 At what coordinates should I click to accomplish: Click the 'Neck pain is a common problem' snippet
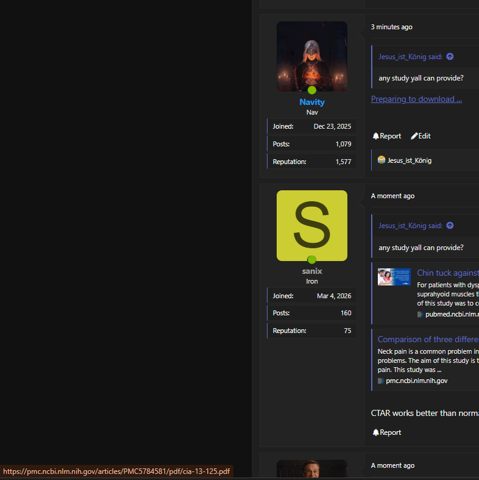pos(428,360)
